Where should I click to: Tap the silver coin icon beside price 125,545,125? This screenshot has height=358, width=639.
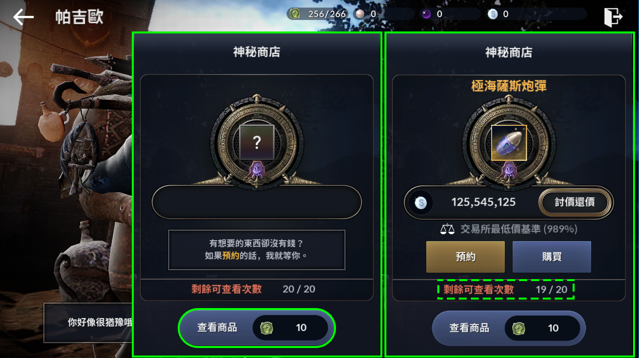[x=421, y=202]
